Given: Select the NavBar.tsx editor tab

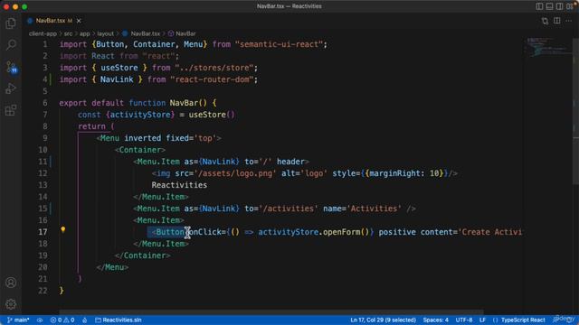Looking at the screenshot, I should [x=54, y=21].
